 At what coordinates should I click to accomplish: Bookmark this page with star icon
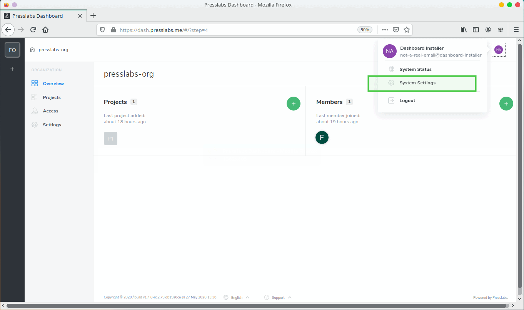406,30
